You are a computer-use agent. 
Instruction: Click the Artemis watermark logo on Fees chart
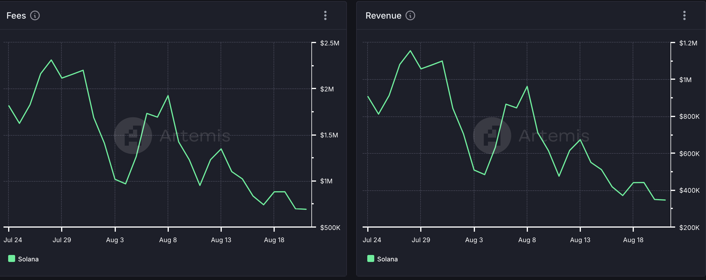[x=133, y=136]
